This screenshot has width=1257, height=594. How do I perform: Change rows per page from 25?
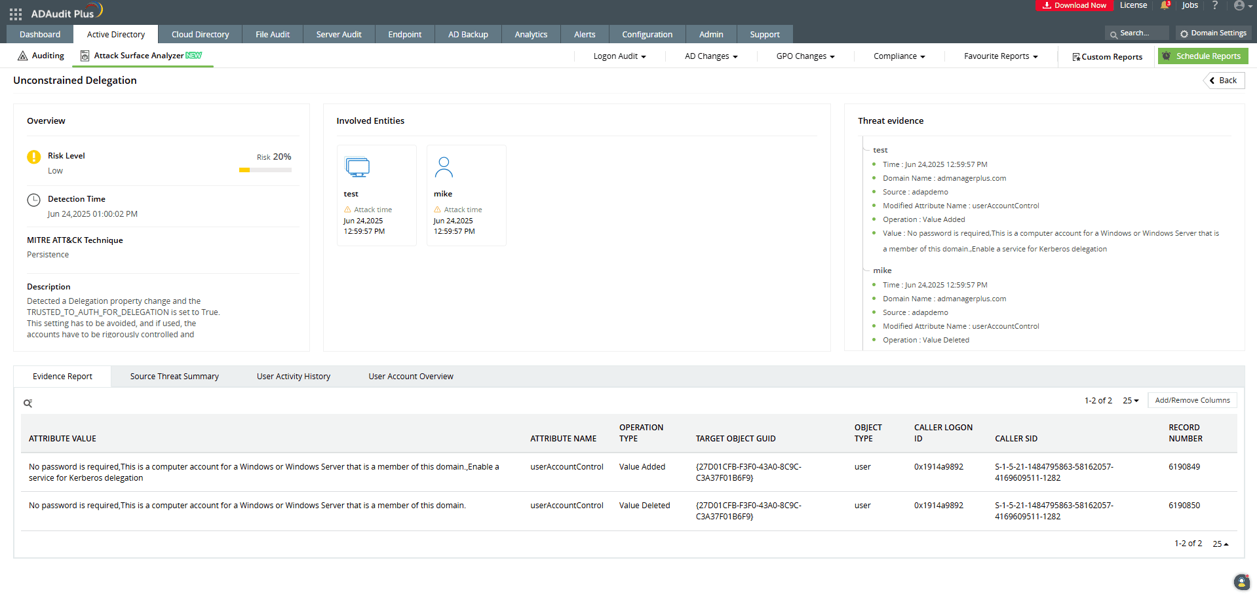pyautogui.click(x=1131, y=400)
